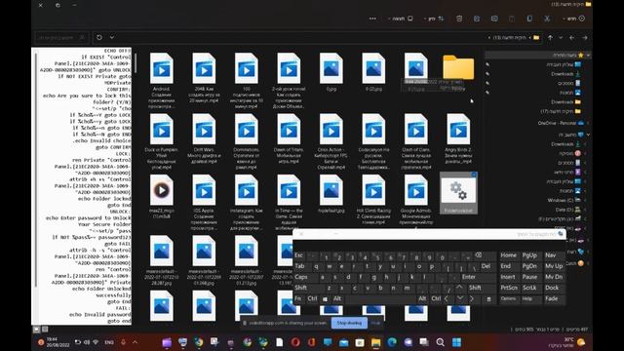Click Windows logo key on on-screen keyboard

(325, 298)
